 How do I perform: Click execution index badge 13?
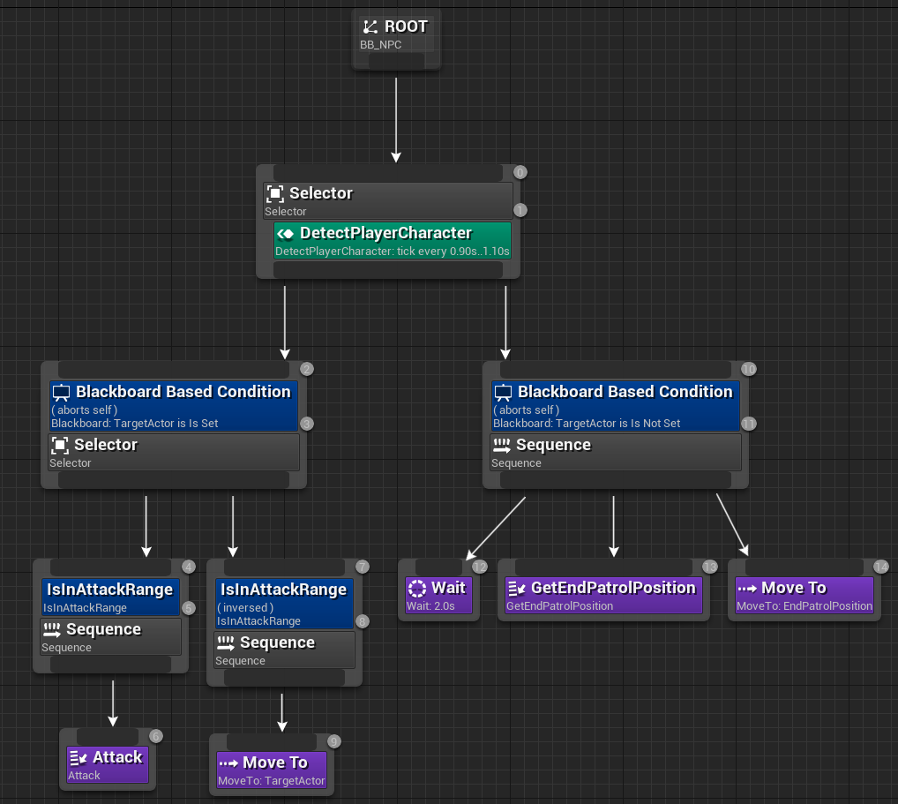[710, 567]
